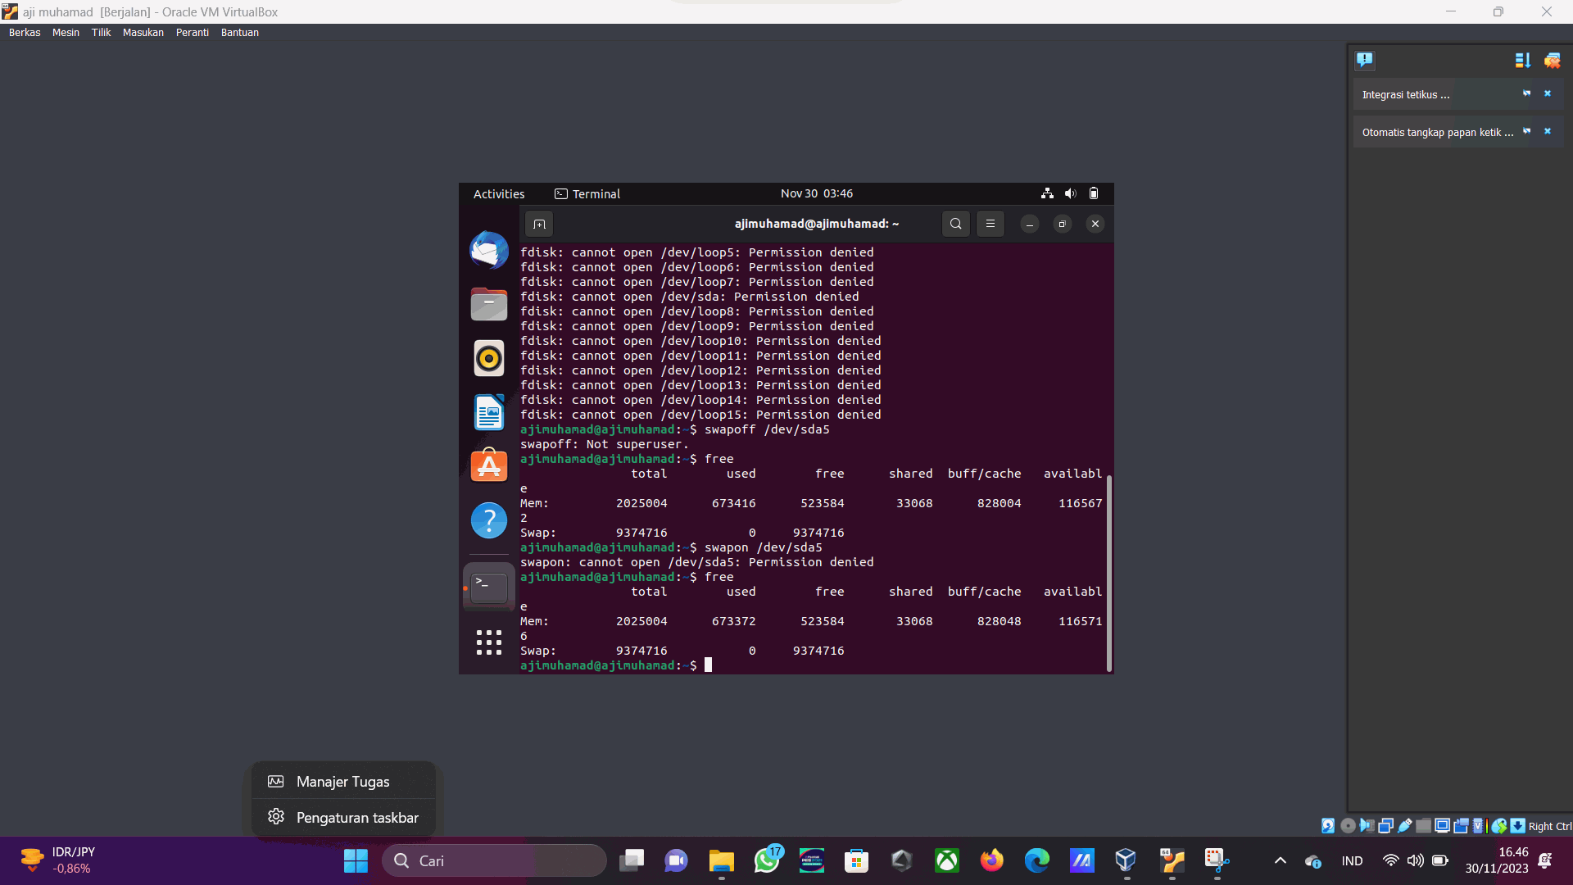This screenshot has width=1573, height=885.
Task: Click the network adapters status icon in VirtualBox
Action: click(1385, 826)
